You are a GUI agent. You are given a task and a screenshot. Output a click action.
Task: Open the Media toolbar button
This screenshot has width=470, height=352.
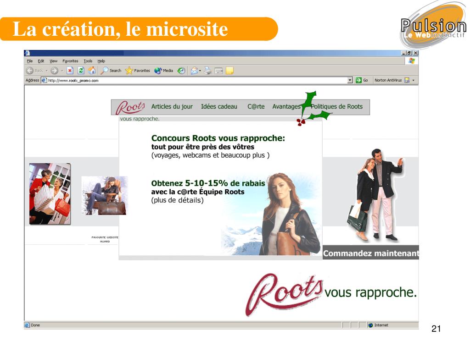coord(164,71)
